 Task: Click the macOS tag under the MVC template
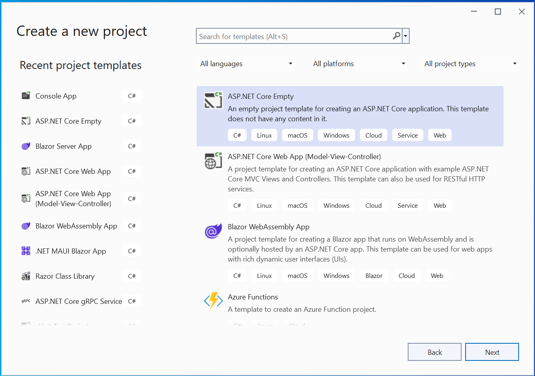pyautogui.click(x=298, y=205)
